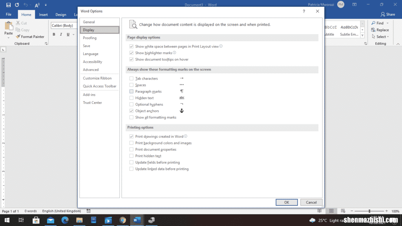Switch to Web Layout view icon
Screen dimensions: 402x226
[343, 211]
